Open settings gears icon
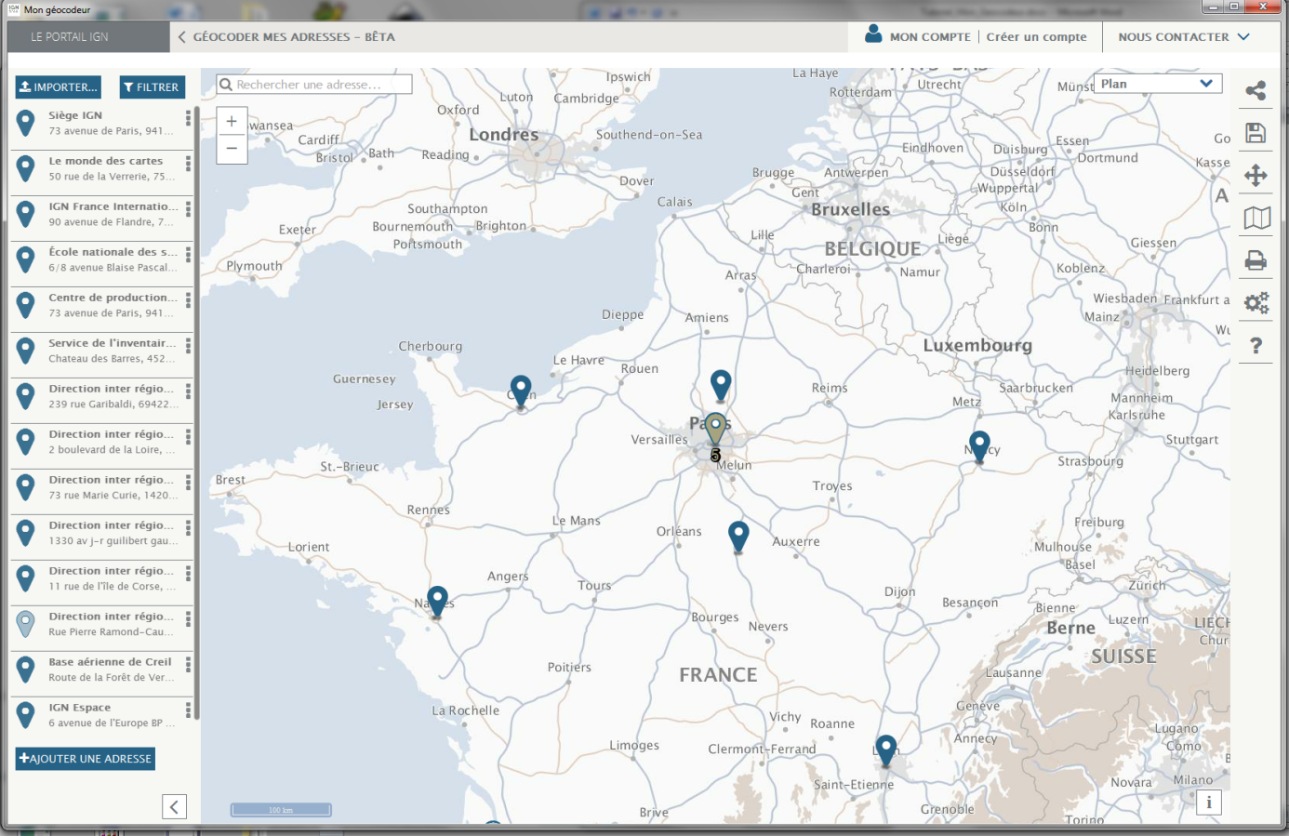 [1256, 302]
